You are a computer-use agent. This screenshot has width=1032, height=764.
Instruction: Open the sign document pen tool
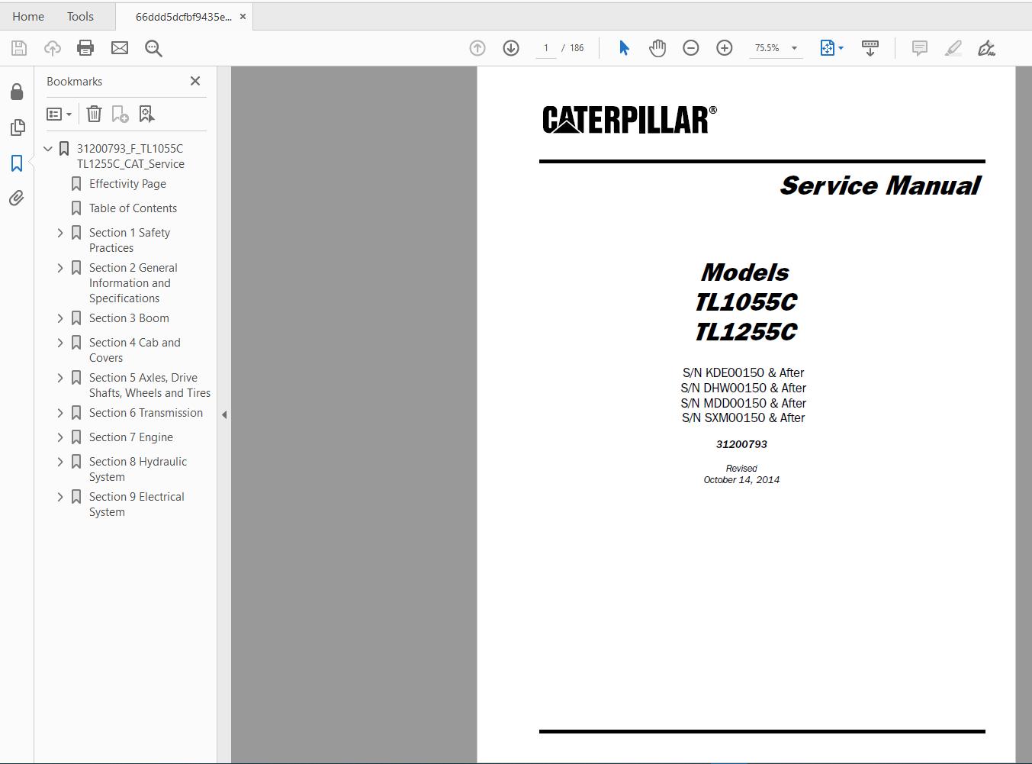[x=986, y=48]
